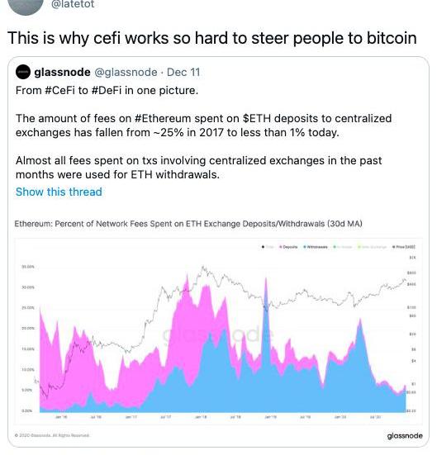Toggle the first black-dot legend entry
The image size is (437, 455).
pyautogui.click(x=268, y=247)
